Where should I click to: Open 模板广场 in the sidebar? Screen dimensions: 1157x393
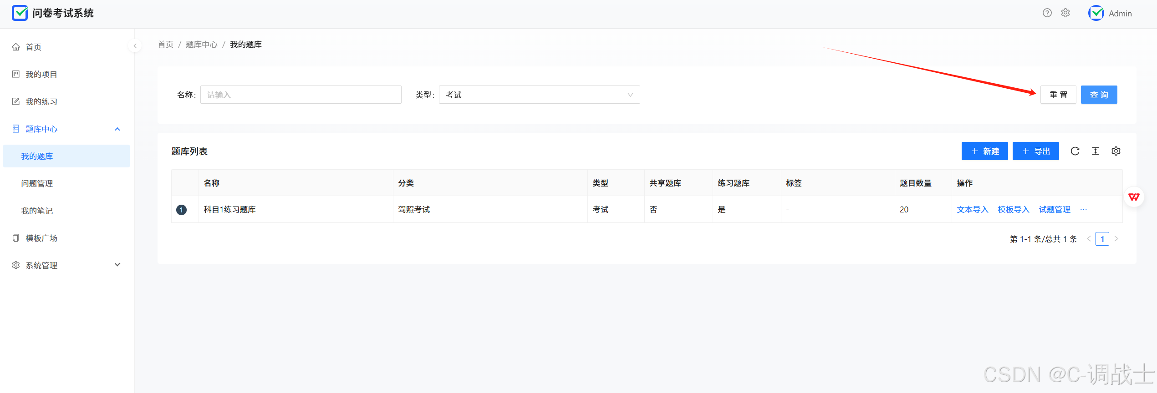click(66, 238)
